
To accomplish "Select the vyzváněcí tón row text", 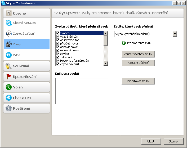I will [69, 37].
